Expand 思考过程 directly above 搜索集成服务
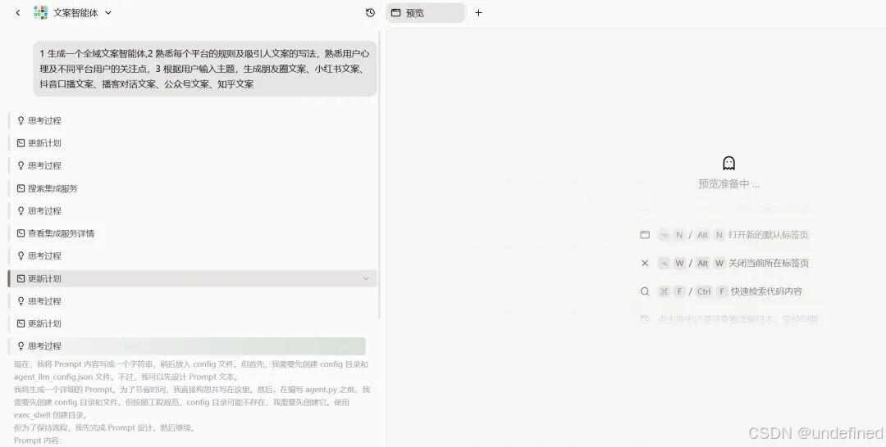The image size is (886, 447). (x=44, y=165)
